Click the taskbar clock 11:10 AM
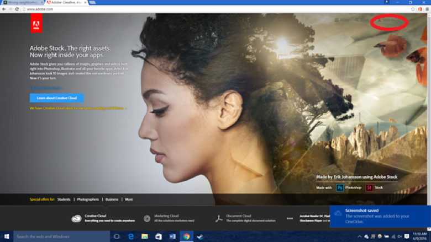The height and width of the screenshot is (242, 431). tap(419, 236)
